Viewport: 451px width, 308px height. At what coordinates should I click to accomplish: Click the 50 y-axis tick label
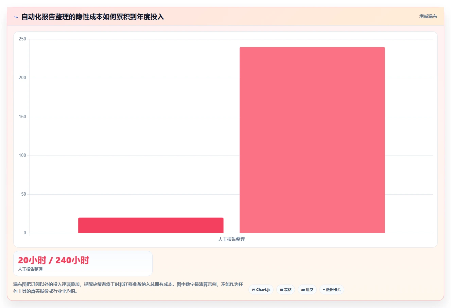point(23,194)
